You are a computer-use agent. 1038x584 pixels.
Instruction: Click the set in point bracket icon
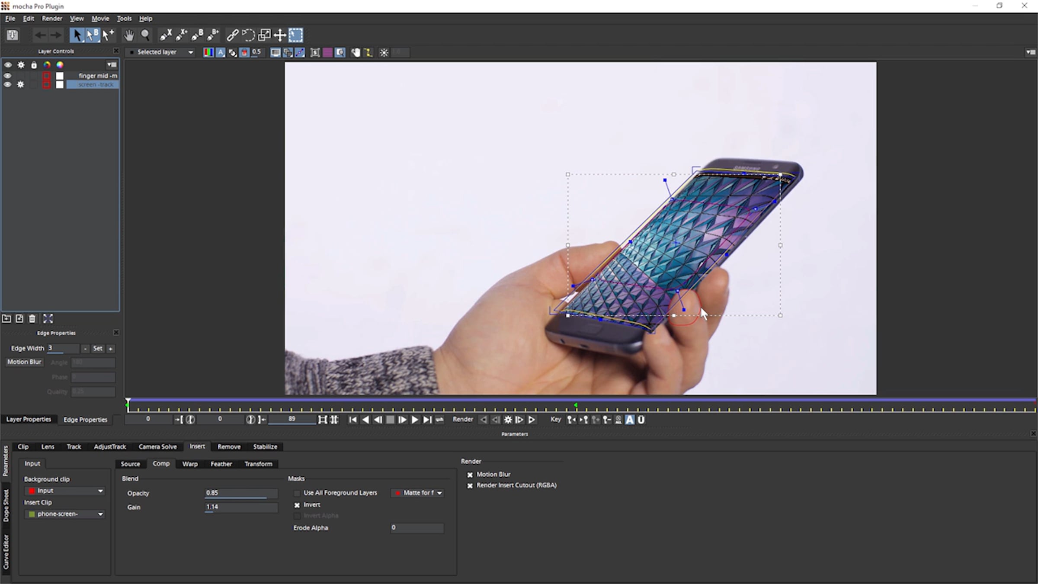point(179,420)
